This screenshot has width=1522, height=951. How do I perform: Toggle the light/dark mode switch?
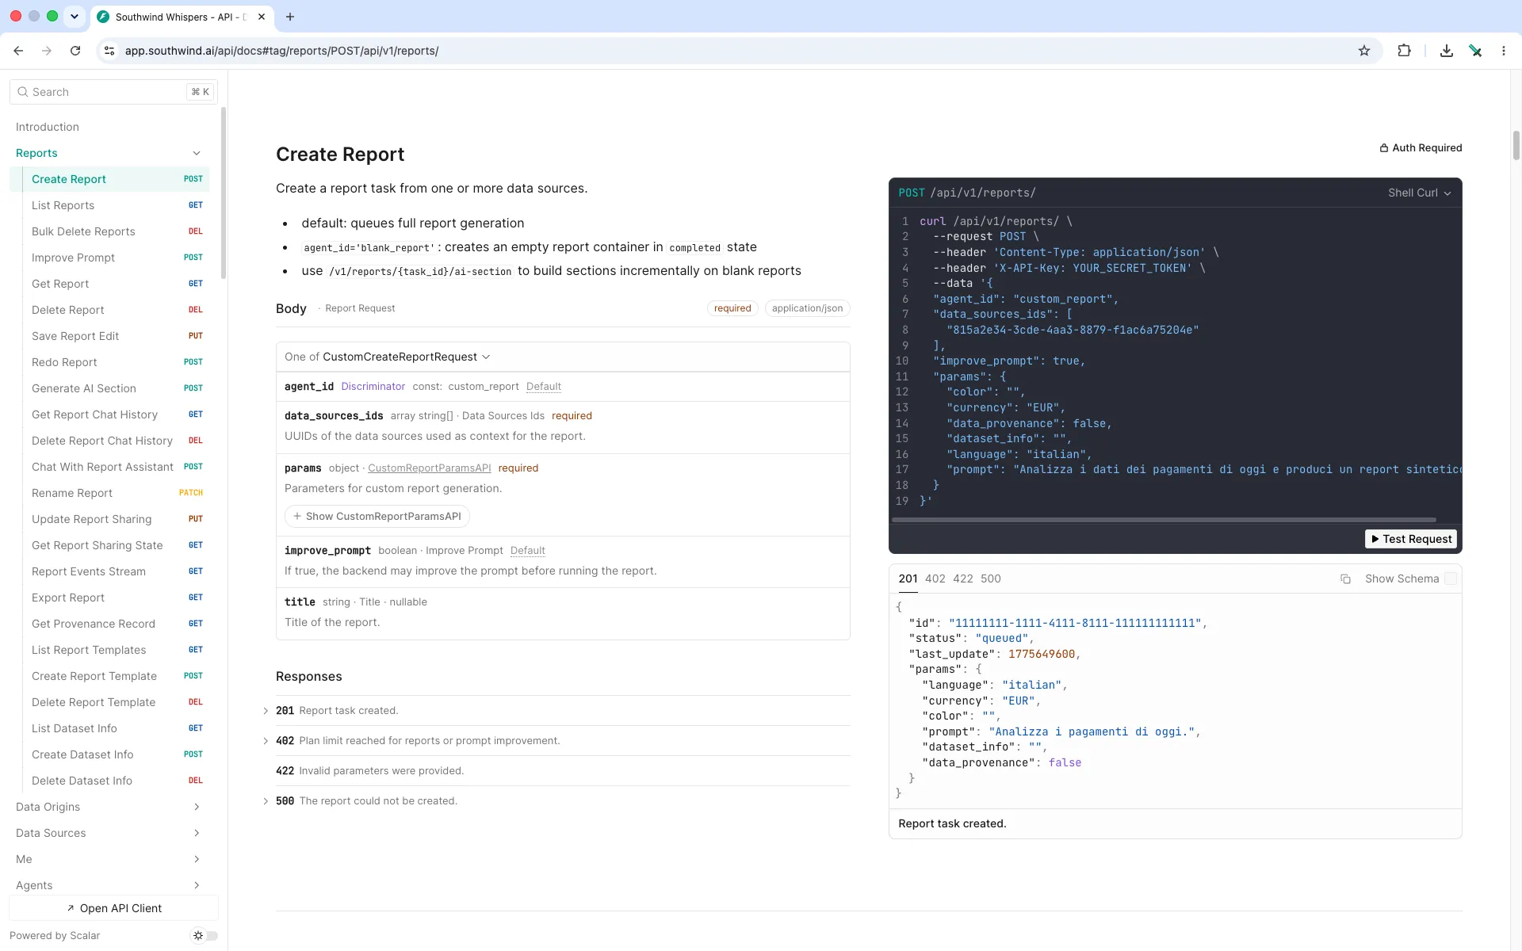(205, 936)
